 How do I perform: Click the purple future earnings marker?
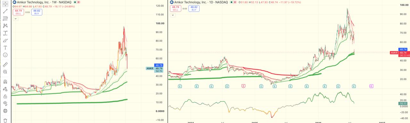coord(371,86)
